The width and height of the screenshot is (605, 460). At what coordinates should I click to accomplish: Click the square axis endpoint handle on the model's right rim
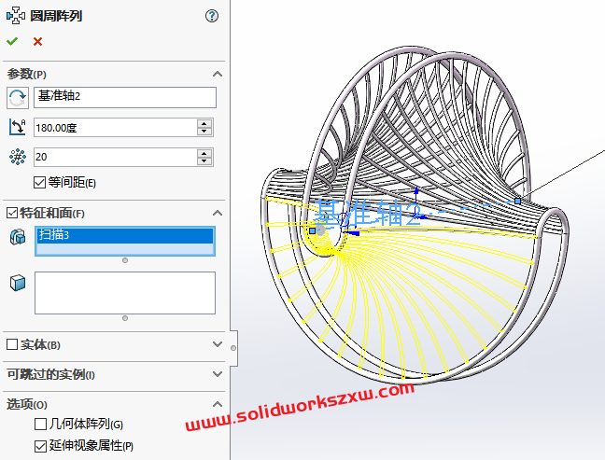(x=517, y=201)
